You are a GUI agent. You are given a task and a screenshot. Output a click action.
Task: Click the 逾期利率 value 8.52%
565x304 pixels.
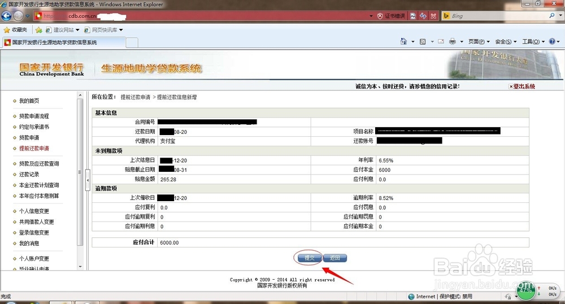pos(386,198)
